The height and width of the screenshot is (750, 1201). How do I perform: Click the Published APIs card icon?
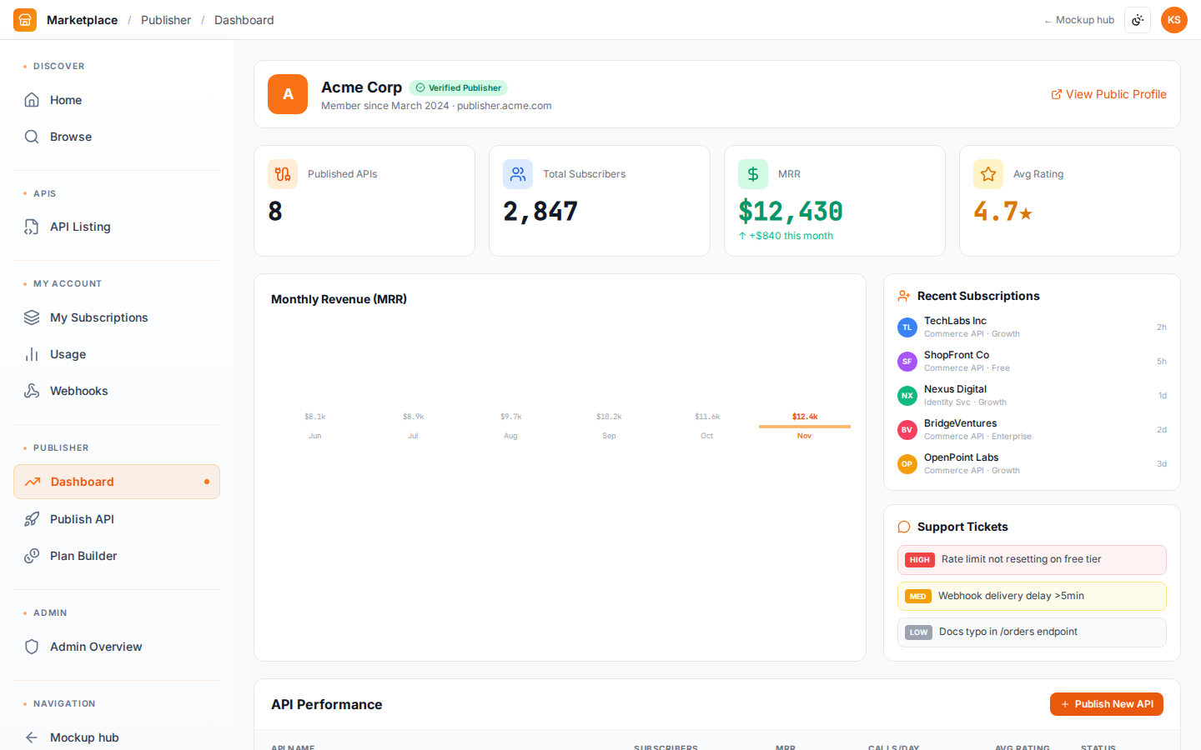pos(283,174)
